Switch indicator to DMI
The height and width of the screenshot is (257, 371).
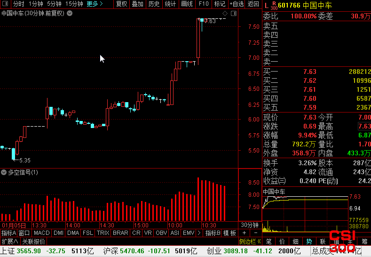click(x=58, y=233)
